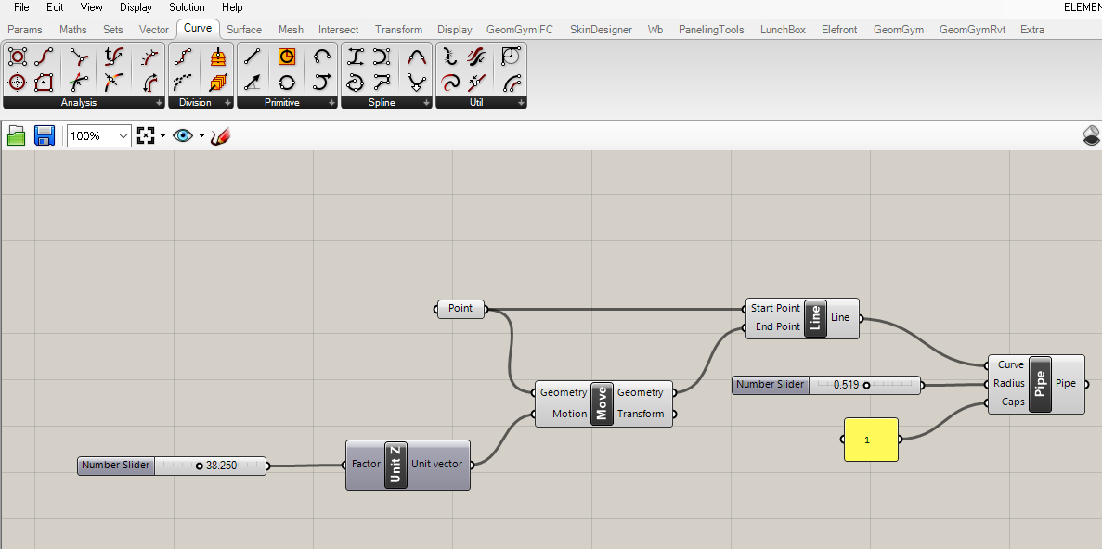Toggle the preview eye icon
This screenshot has height=549, width=1102.
[x=183, y=136]
